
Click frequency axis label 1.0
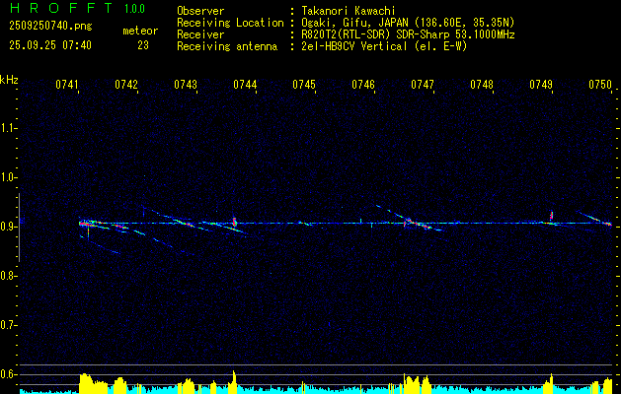coord(8,177)
